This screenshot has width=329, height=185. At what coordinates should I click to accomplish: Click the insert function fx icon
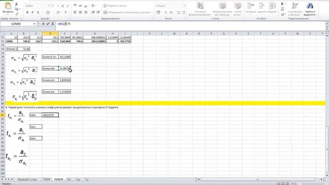(x=52, y=24)
